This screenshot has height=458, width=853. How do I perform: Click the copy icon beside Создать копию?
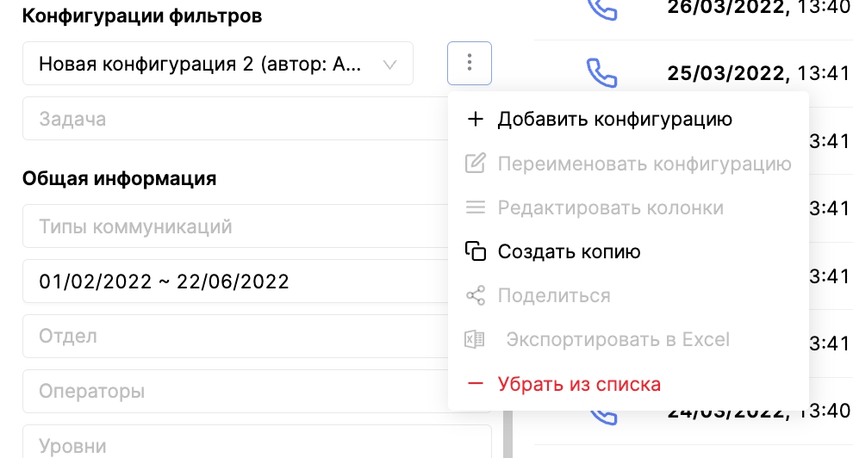click(x=475, y=251)
